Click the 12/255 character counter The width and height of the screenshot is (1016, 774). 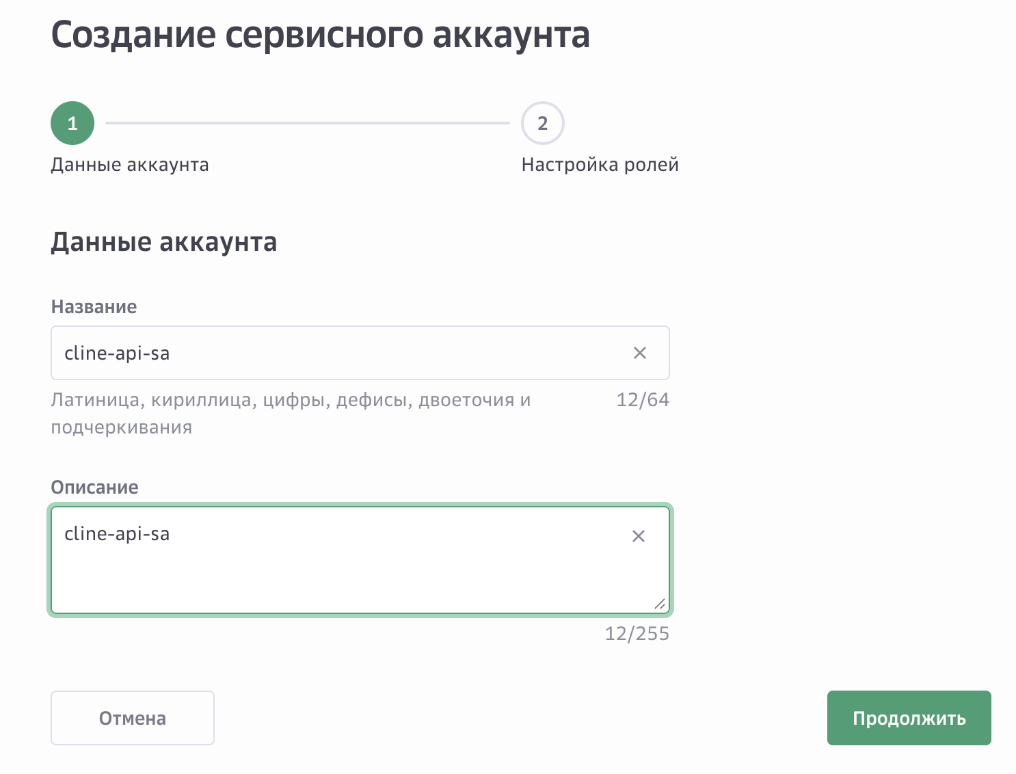637,634
